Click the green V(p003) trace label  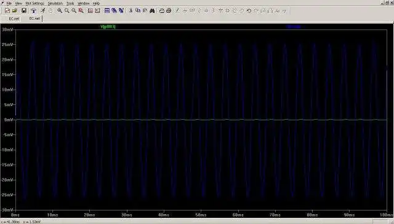click(108, 26)
